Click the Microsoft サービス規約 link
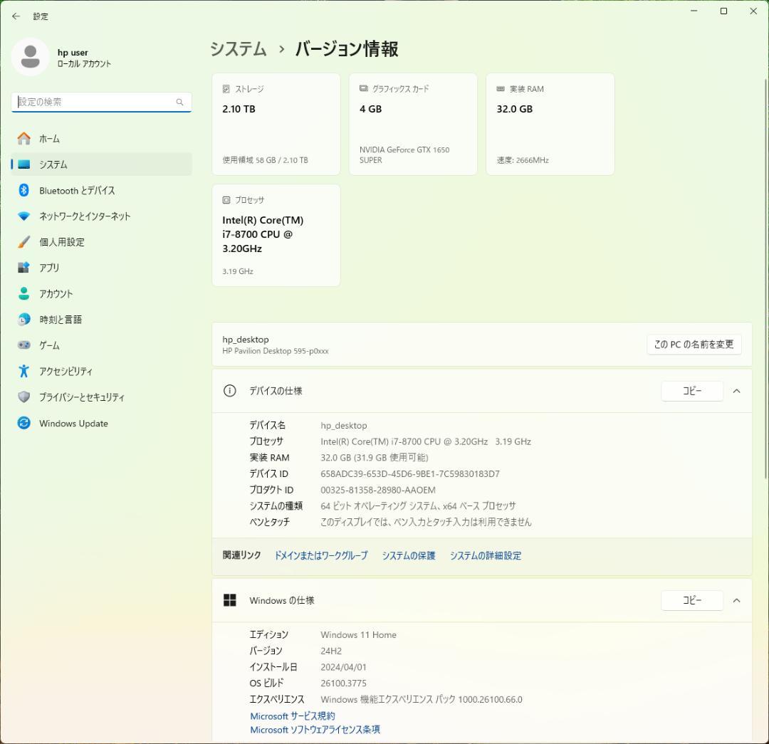769x744 pixels. (292, 716)
